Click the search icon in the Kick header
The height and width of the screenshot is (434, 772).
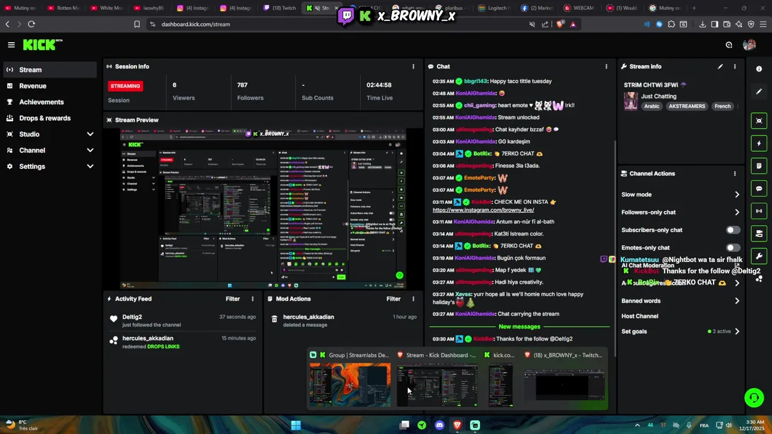pos(729,45)
